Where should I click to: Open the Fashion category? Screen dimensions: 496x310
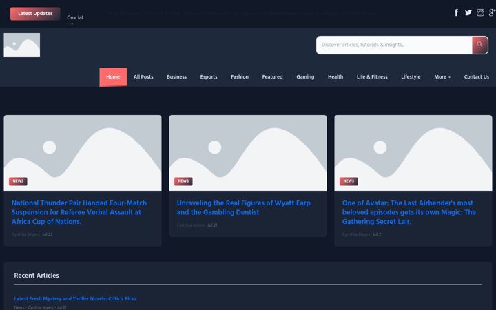240,77
